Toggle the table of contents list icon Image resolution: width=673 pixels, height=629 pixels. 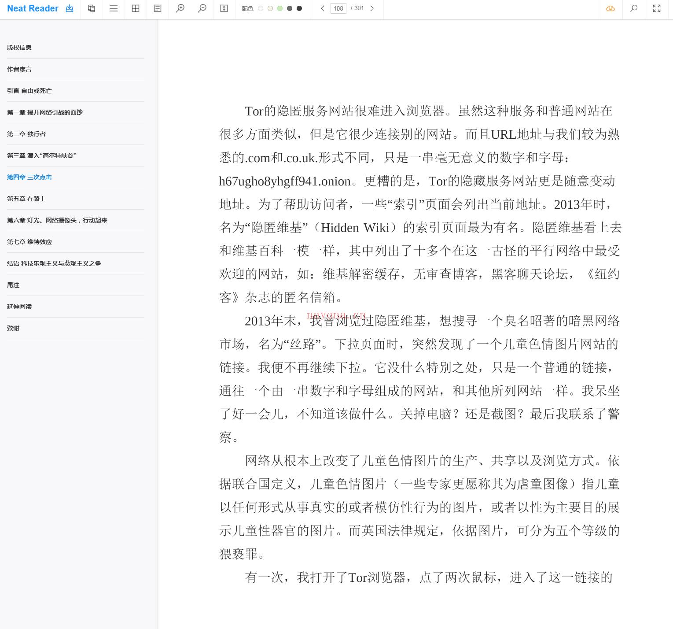click(x=114, y=8)
